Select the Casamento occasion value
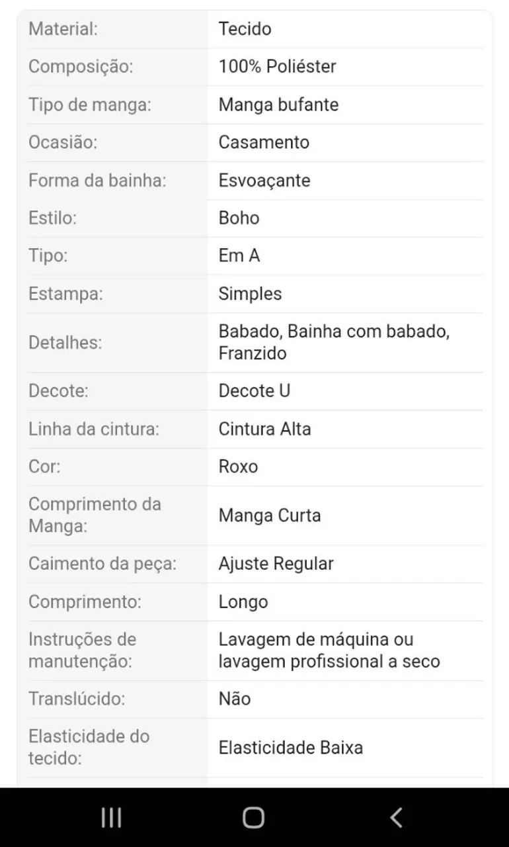509x847 pixels. pos(264,142)
